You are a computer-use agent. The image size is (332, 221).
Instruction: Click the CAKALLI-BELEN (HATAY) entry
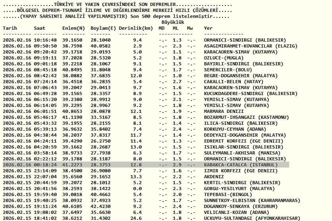234,82
